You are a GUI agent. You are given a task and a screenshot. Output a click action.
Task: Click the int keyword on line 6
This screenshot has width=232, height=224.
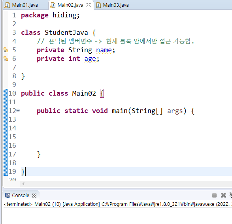(74, 59)
